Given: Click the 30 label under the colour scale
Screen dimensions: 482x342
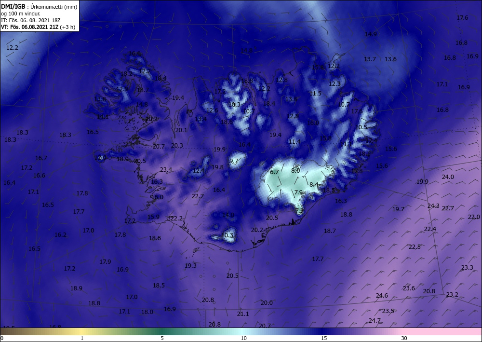Looking at the screenshot, I should 404,338.
